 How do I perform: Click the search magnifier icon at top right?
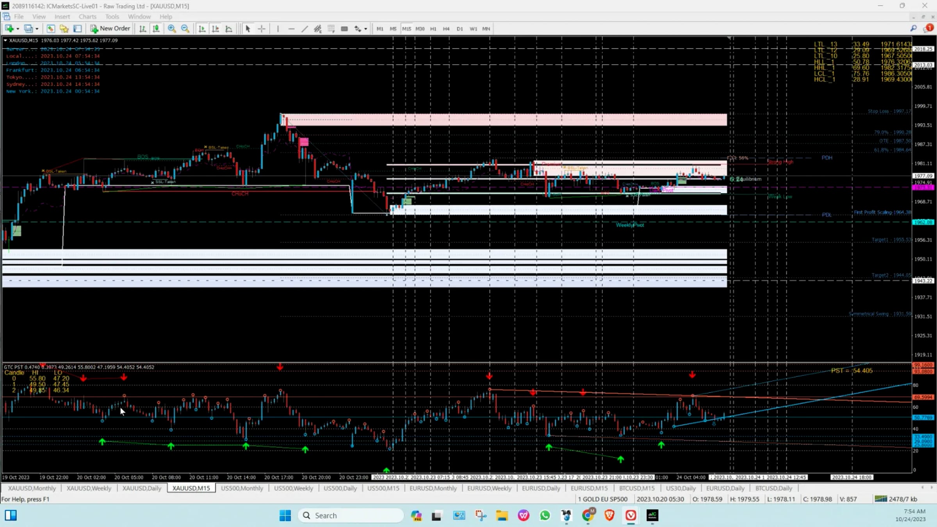tap(913, 28)
